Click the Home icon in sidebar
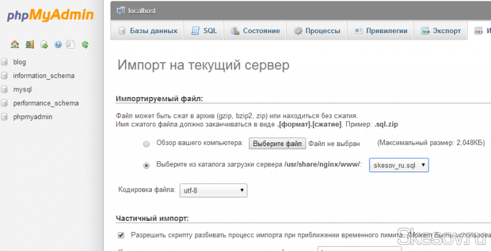Viewport: 491px width, 251px height. (15, 44)
